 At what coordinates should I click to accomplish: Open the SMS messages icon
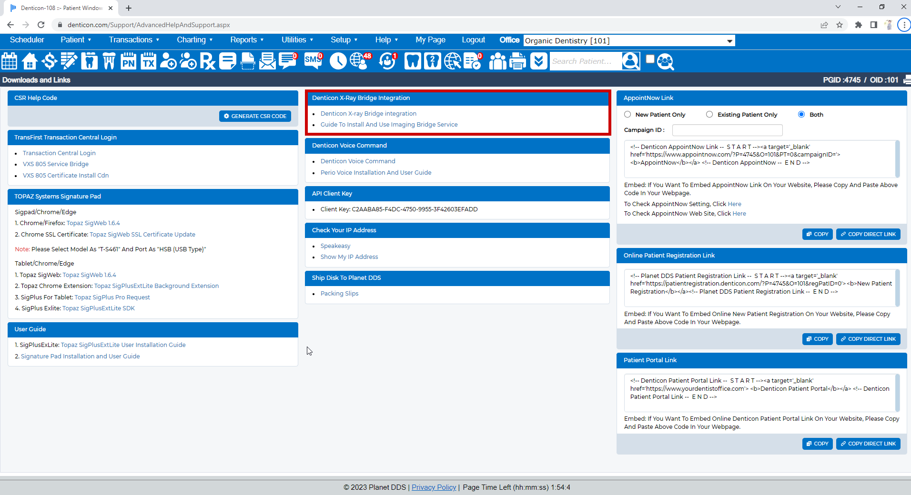pos(313,61)
